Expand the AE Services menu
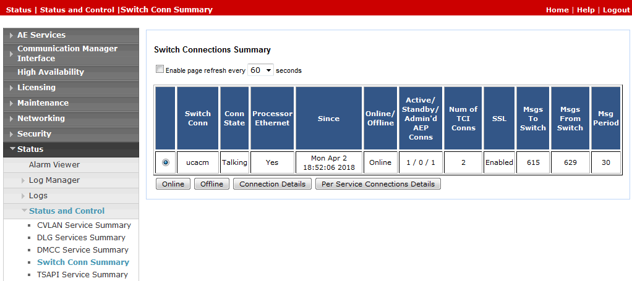The image size is (632, 281). [41, 35]
